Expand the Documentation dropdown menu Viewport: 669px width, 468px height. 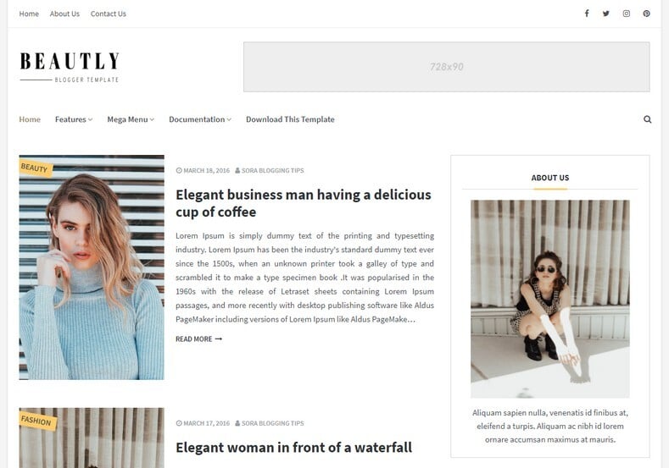point(200,119)
